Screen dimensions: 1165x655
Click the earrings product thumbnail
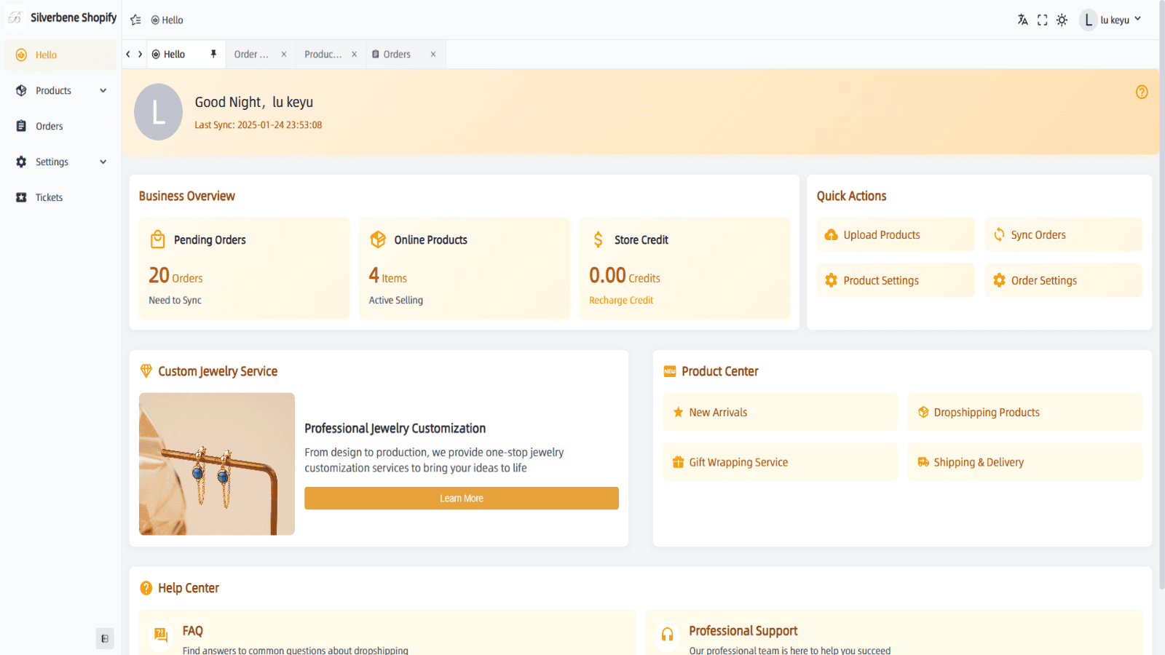coord(217,464)
